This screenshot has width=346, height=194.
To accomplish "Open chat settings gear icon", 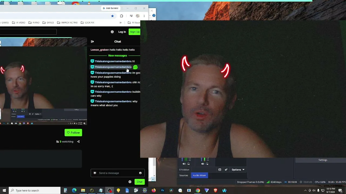I will (x=130, y=182).
